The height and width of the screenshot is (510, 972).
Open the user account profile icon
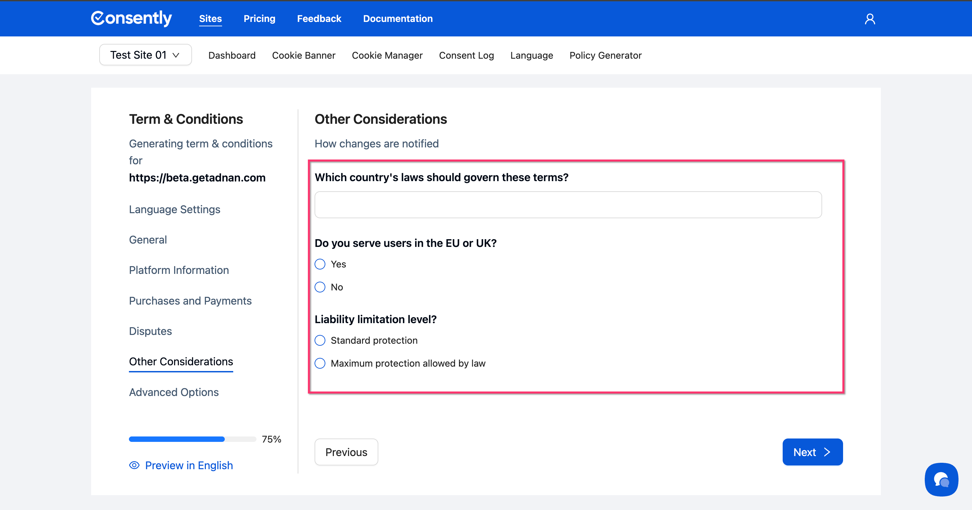869,19
